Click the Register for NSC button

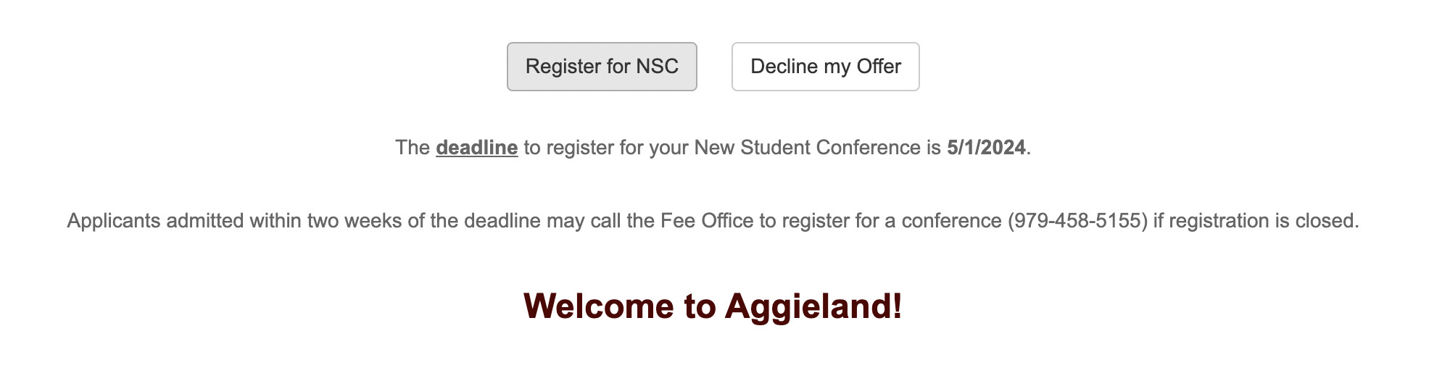point(602,67)
